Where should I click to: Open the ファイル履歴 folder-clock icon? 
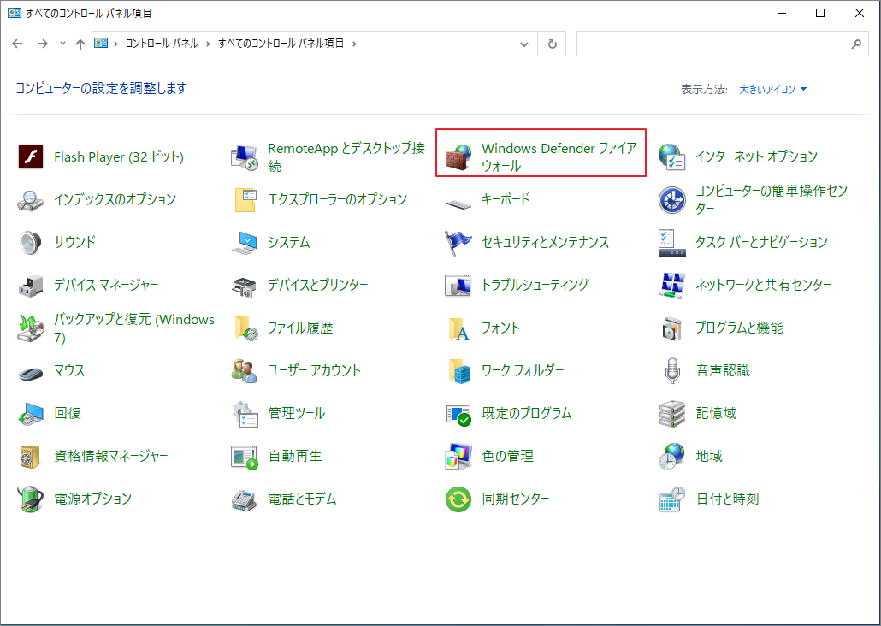(x=245, y=328)
